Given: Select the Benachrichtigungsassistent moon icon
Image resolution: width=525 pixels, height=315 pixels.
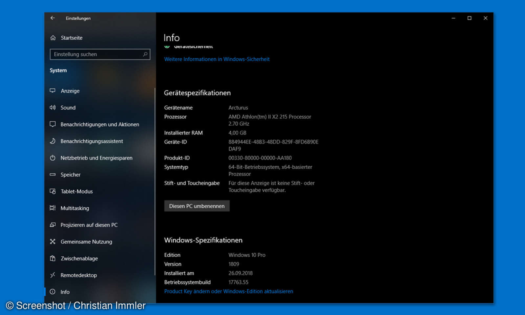Looking at the screenshot, I should tap(53, 141).
